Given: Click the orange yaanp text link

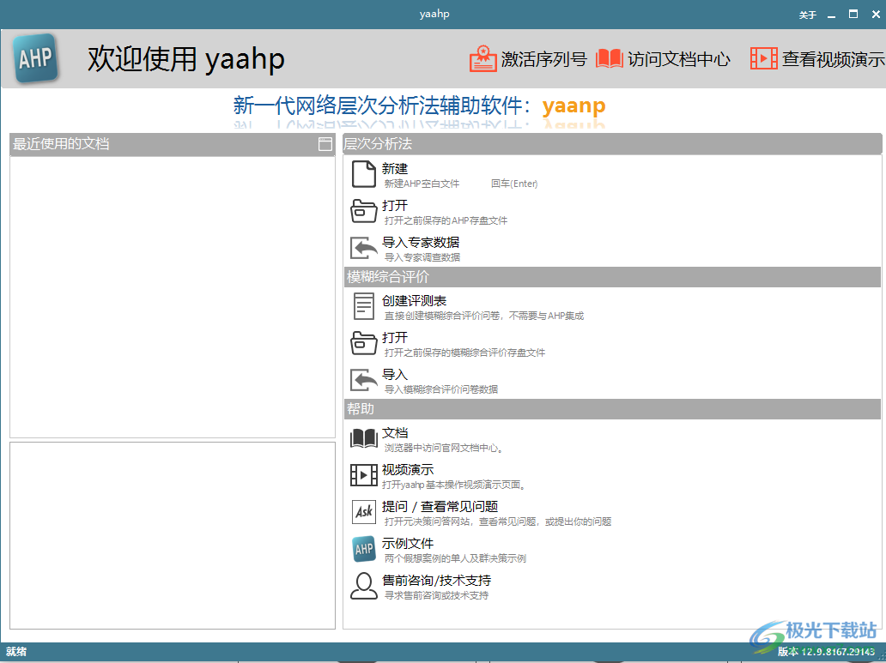Looking at the screenshot, I should (573, 105).
